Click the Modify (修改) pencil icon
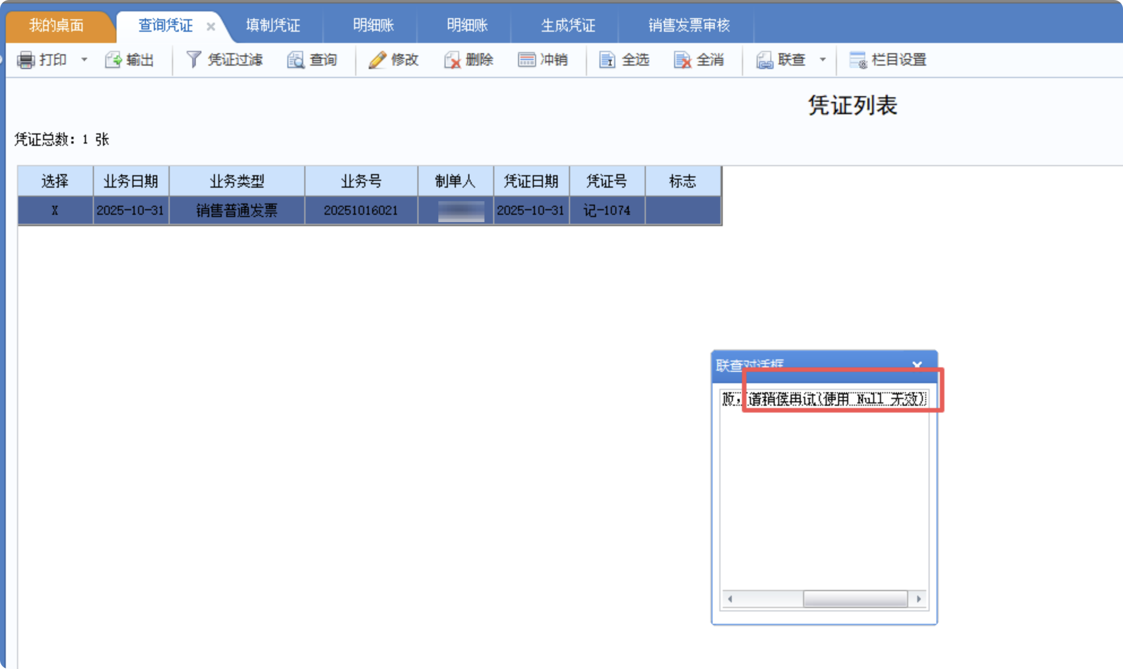The image size is (1123, 669). pos(377,60)
